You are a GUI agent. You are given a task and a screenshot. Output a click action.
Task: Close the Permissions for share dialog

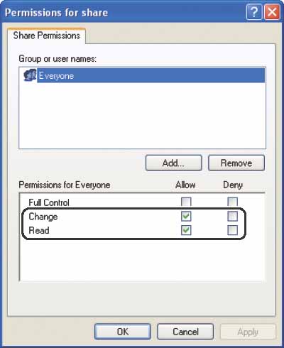pos(272,12)
